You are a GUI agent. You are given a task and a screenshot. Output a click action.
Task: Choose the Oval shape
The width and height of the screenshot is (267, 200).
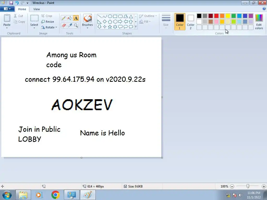click(x=110, y=16)
